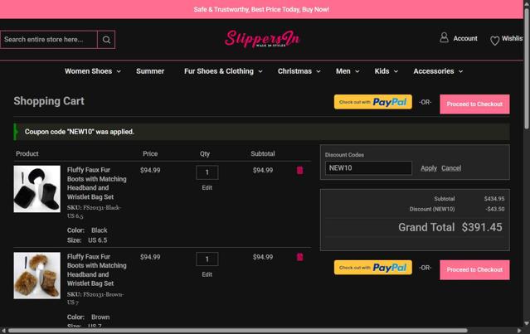Click the search magnifier icon
530x334 pixels.
[106, 40]
